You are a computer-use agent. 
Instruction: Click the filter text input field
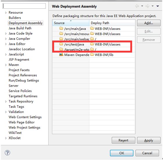[x=24, y=6]
